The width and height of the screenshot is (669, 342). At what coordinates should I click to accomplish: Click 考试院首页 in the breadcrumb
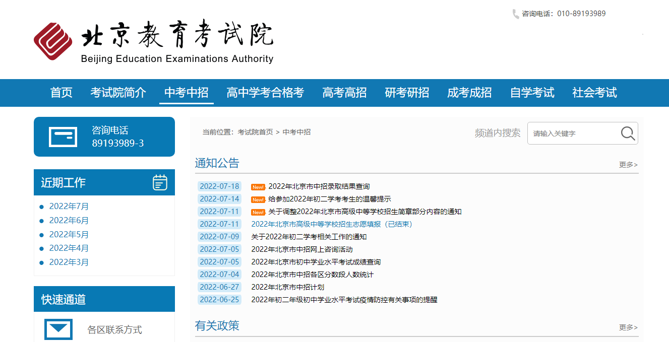[255, 132]
